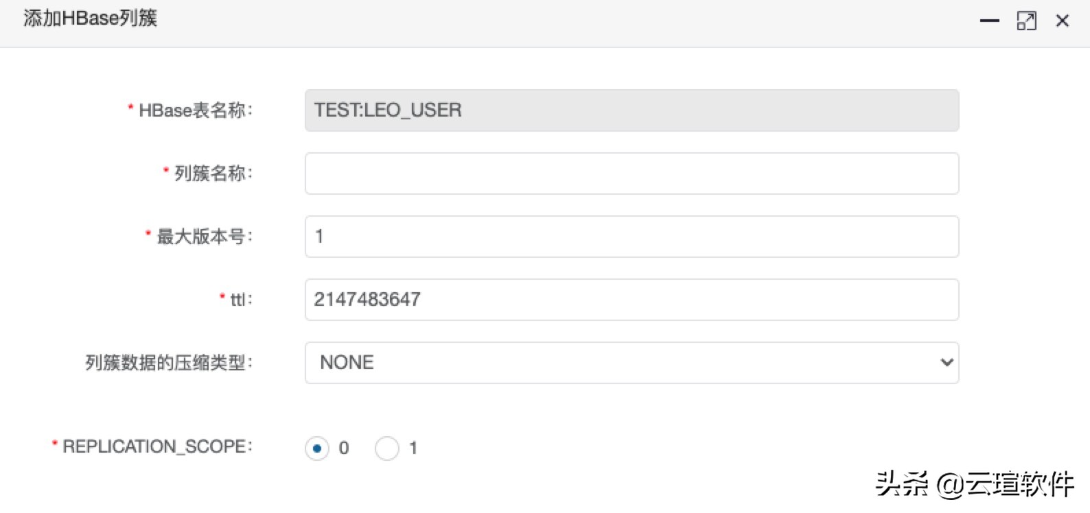Click the 列簇数据的压缩类型 label
Viewport: 1090px width, 513px height.
[x=170, y=363]
